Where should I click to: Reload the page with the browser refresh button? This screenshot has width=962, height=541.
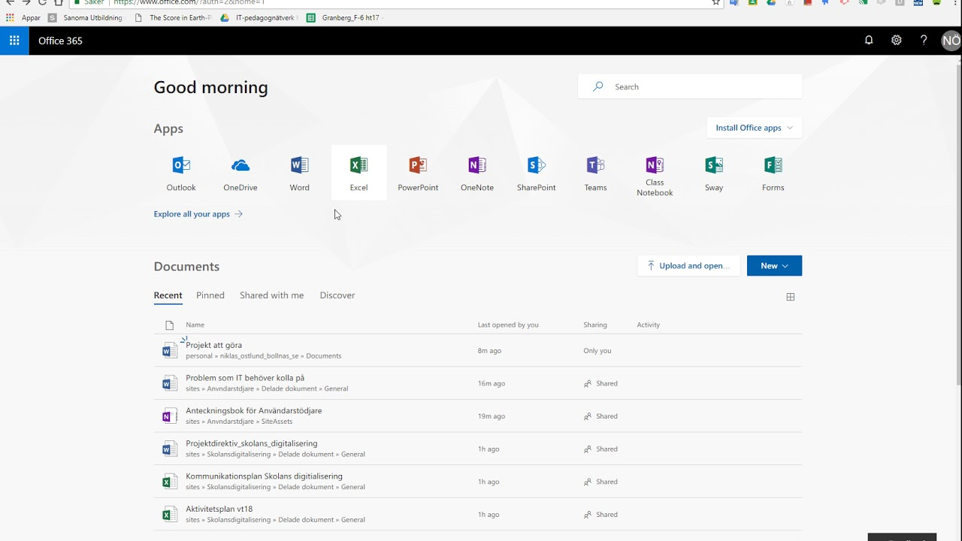(x=42, y=2)
